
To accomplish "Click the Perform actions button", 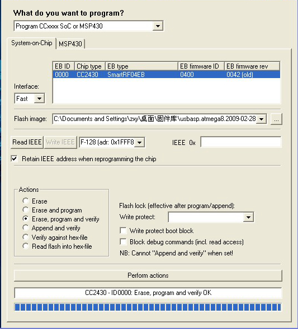I will click(x=148, y=275).
